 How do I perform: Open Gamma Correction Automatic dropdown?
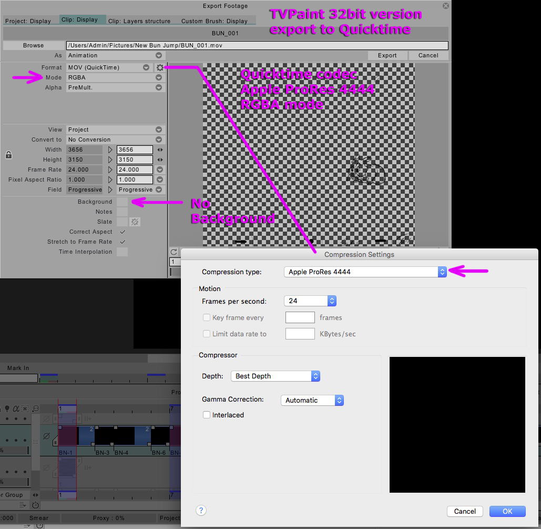click(312, 400)
